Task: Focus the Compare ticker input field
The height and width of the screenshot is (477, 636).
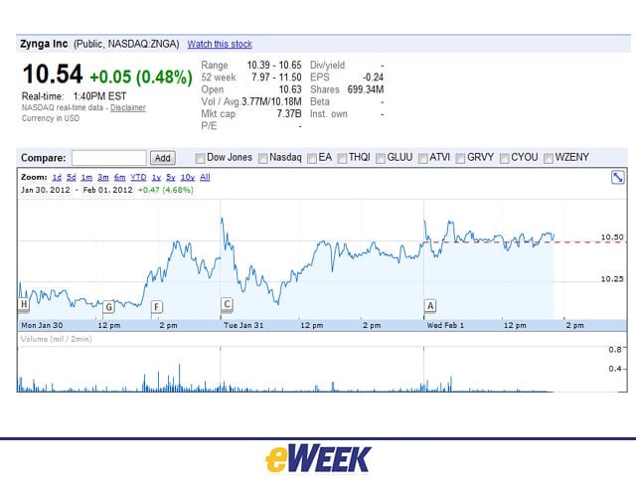Action: [x=109, y=158]
